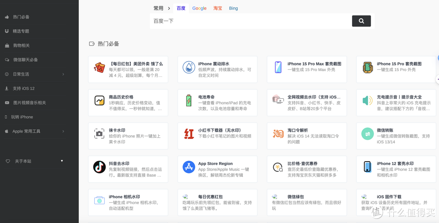This screenshot has height=223, width=439.
Task: Click the chart icon of 商品历史价格
Action: click(x=100, y=101)
